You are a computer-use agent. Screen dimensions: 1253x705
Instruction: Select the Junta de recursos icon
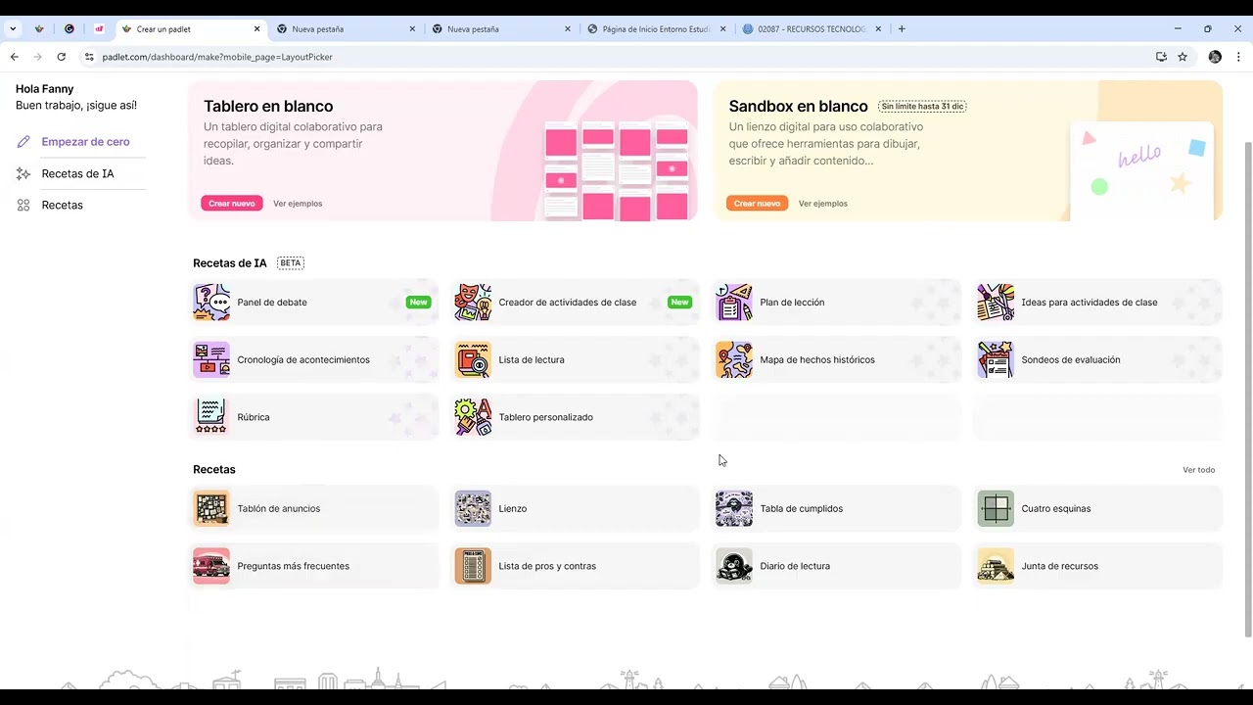pyautogui.click(x=996, y=566)
